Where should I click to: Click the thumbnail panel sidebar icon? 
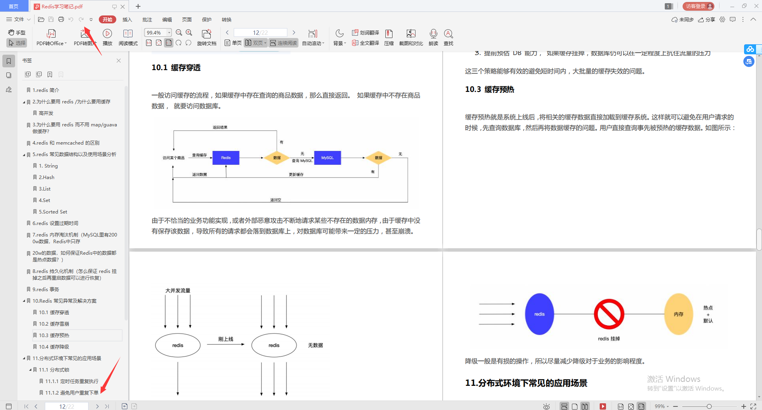[9, 75]
